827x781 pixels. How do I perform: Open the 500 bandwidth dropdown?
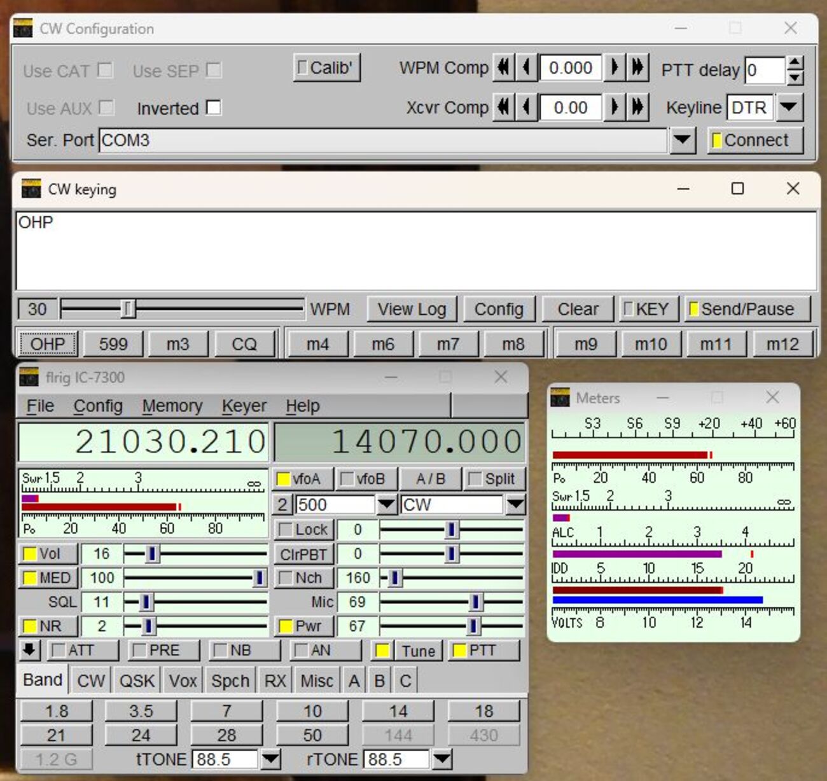click(x=386, y=504)
